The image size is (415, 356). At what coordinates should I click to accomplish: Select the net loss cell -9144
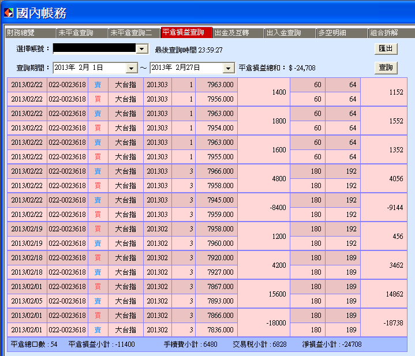click(x=384, y=207)
